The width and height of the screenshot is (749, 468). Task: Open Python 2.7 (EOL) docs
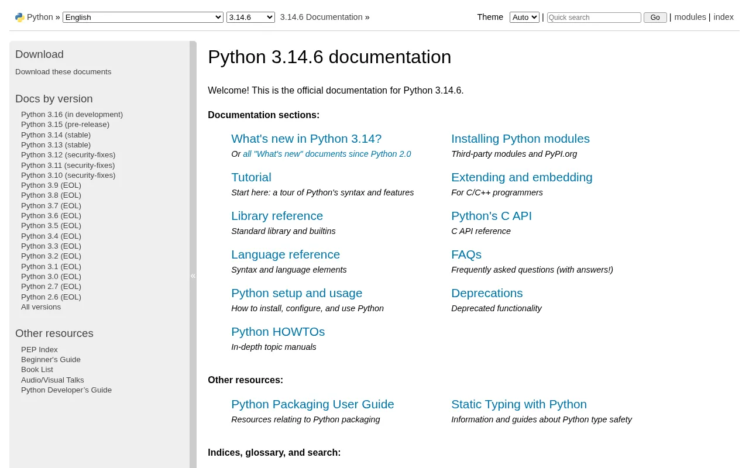[x=51, y=286]
